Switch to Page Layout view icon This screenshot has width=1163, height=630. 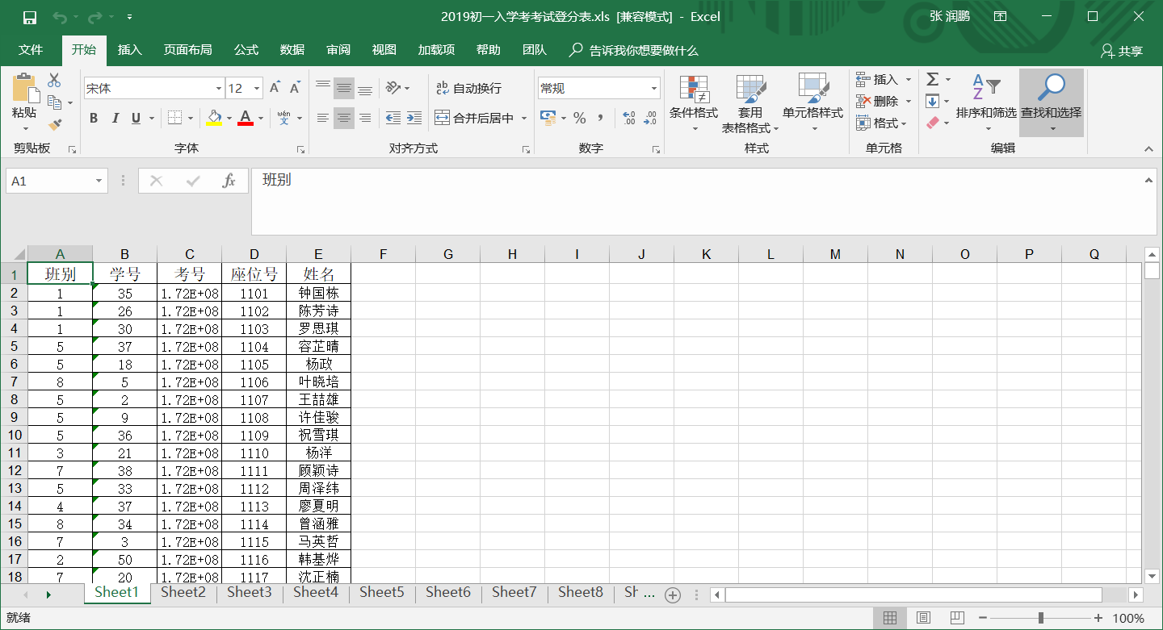click(924, 618)
